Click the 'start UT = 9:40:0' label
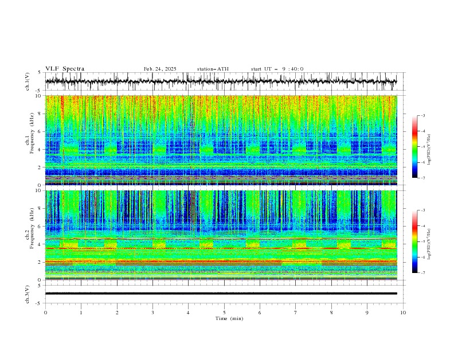454x351 pixels. click(x=277, y=69)
